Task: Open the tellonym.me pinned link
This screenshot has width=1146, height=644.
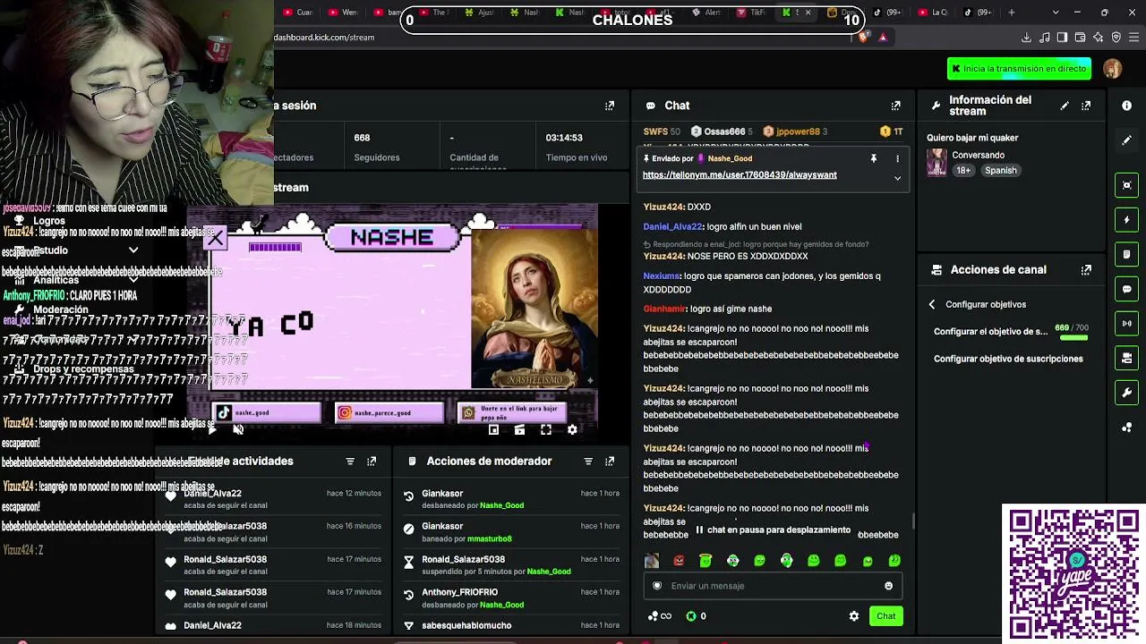Action: click(740, 175)
